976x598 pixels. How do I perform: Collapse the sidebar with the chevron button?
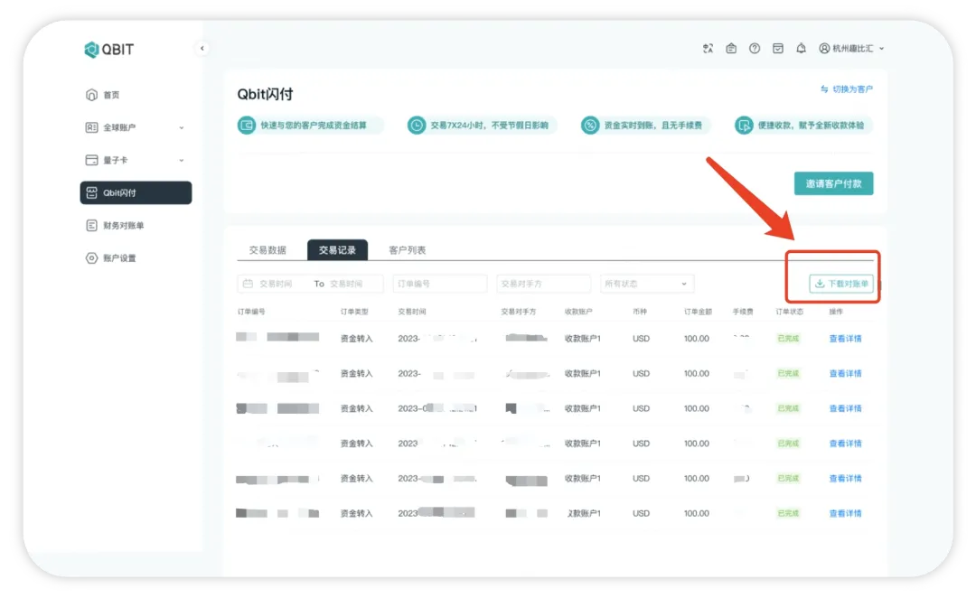pyautogui.click(x=202, y=49)
